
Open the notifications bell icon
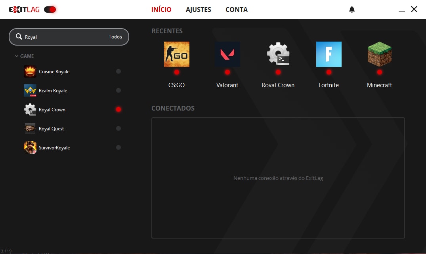tap(352, 10)
